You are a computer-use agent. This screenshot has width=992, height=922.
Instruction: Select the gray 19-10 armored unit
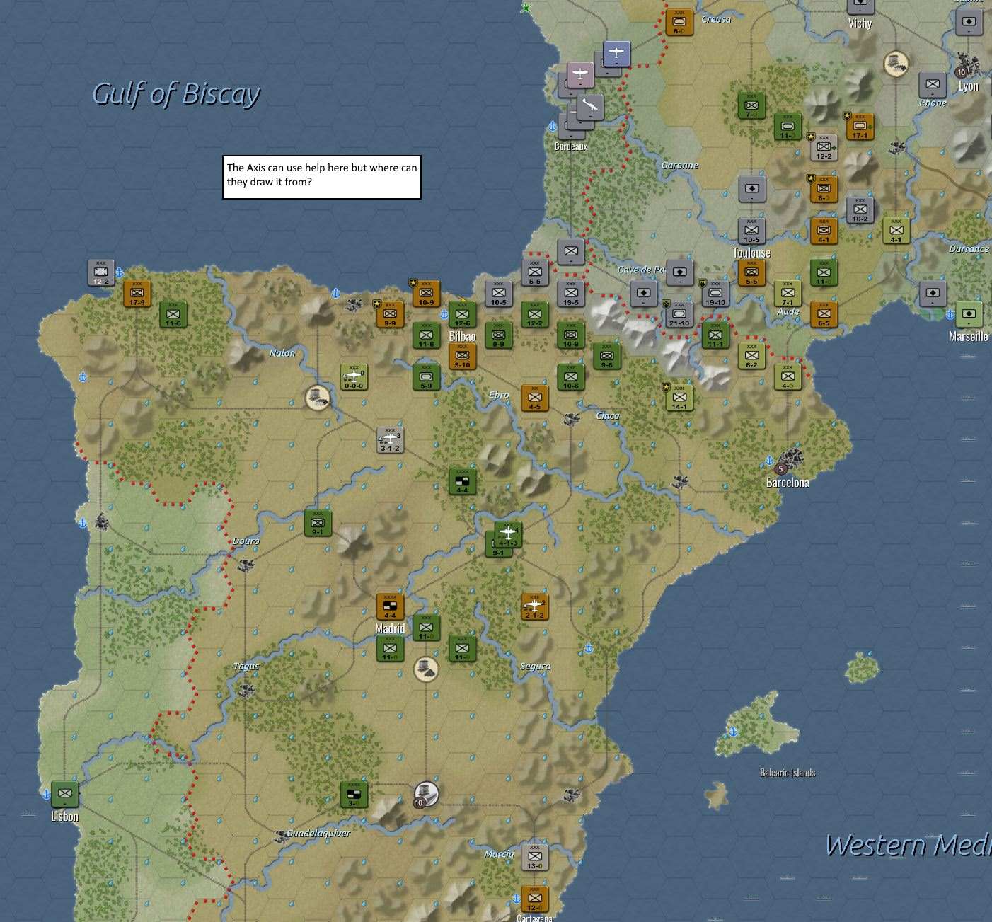[x=715, y=294]
